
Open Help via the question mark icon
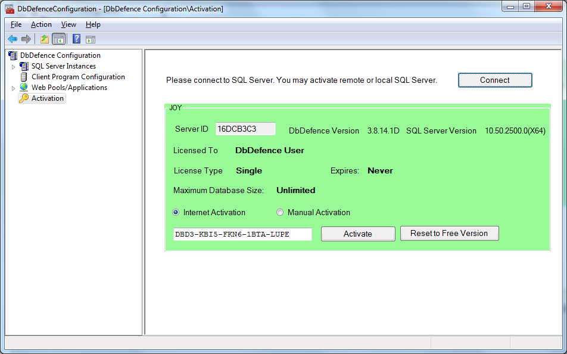(76, 39)
